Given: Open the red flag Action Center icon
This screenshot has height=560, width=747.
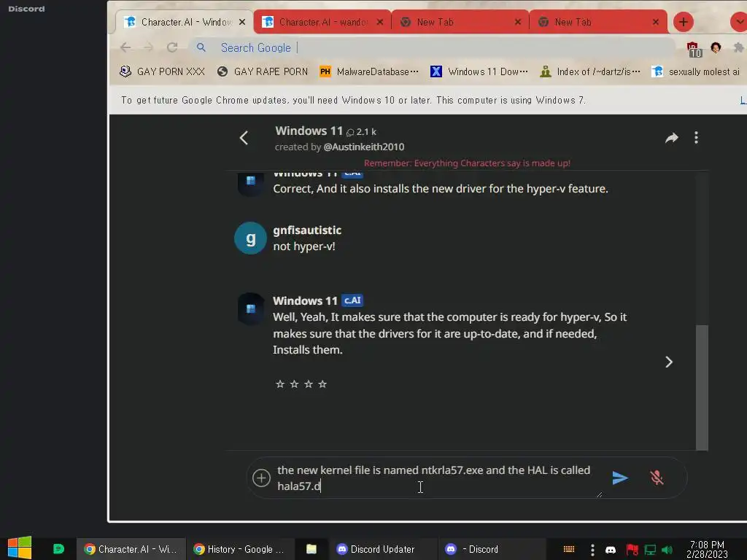Looking at the screenshot, I should [632, 550].
